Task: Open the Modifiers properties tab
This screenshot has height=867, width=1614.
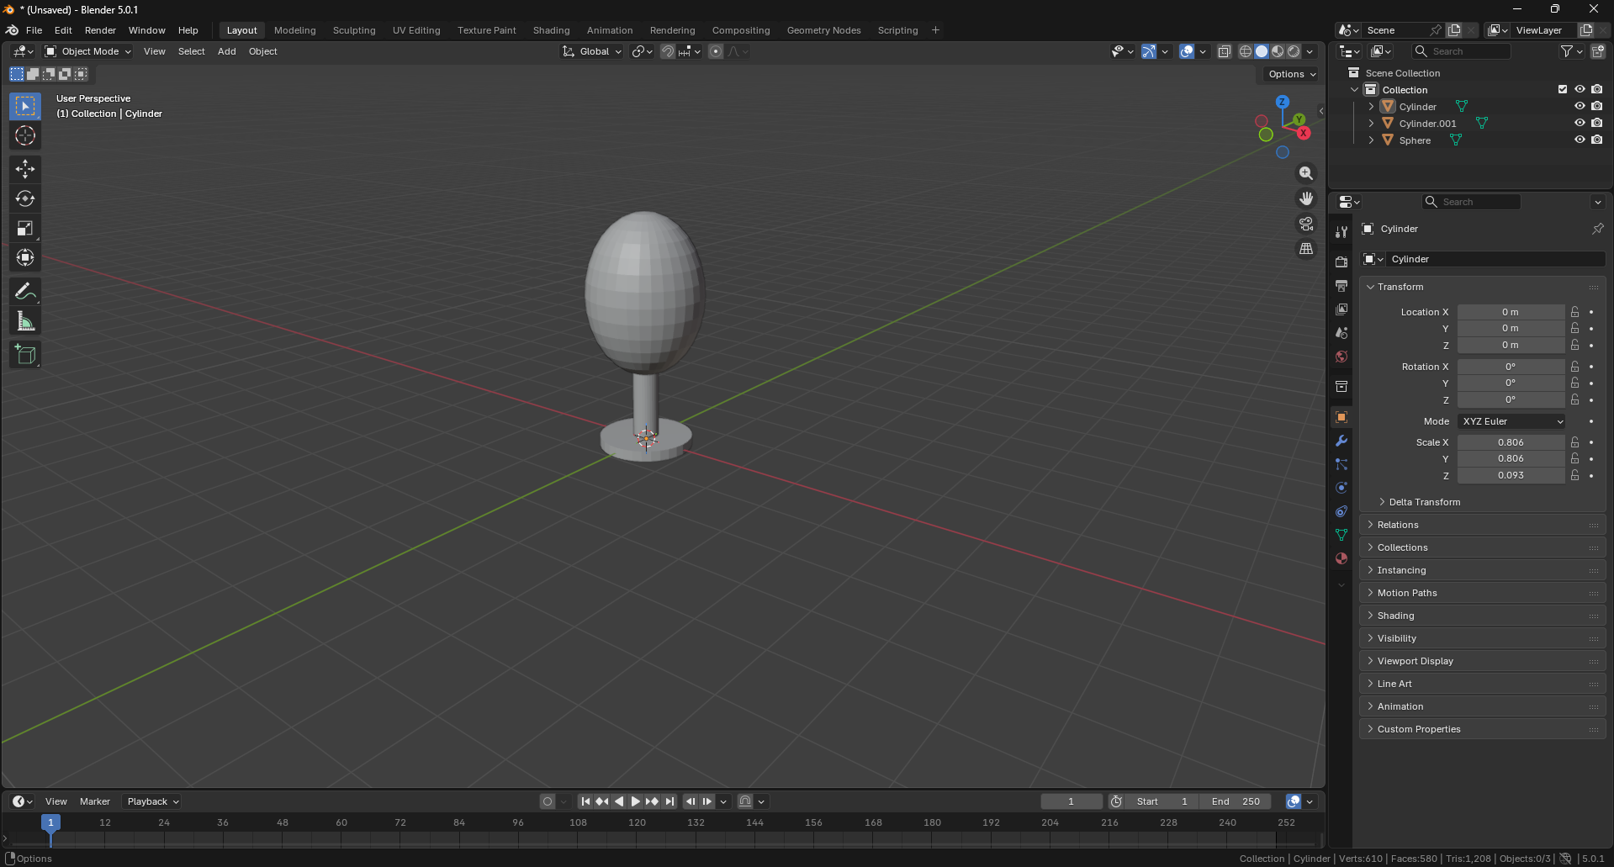Action: click(x=1341, y=441)
